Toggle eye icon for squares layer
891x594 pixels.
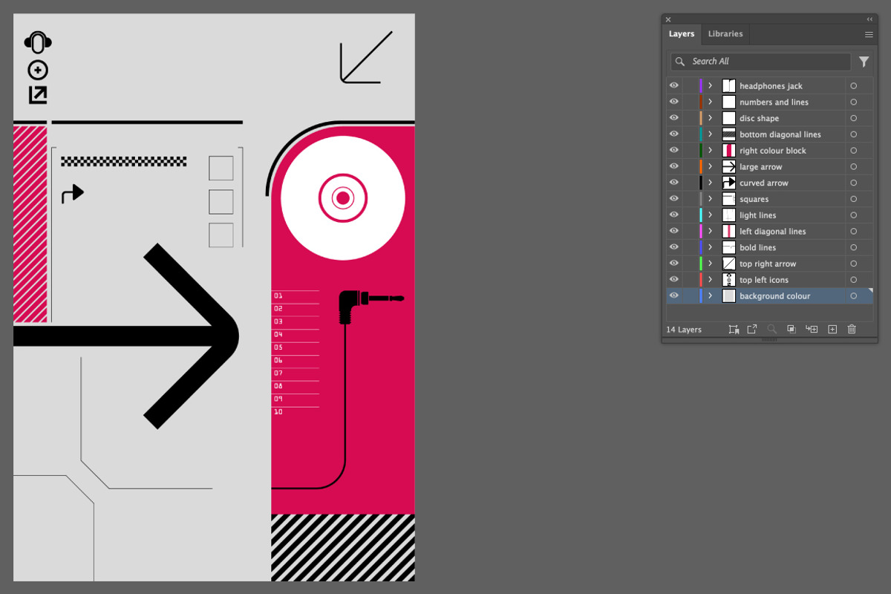click(x=674, y=199)
